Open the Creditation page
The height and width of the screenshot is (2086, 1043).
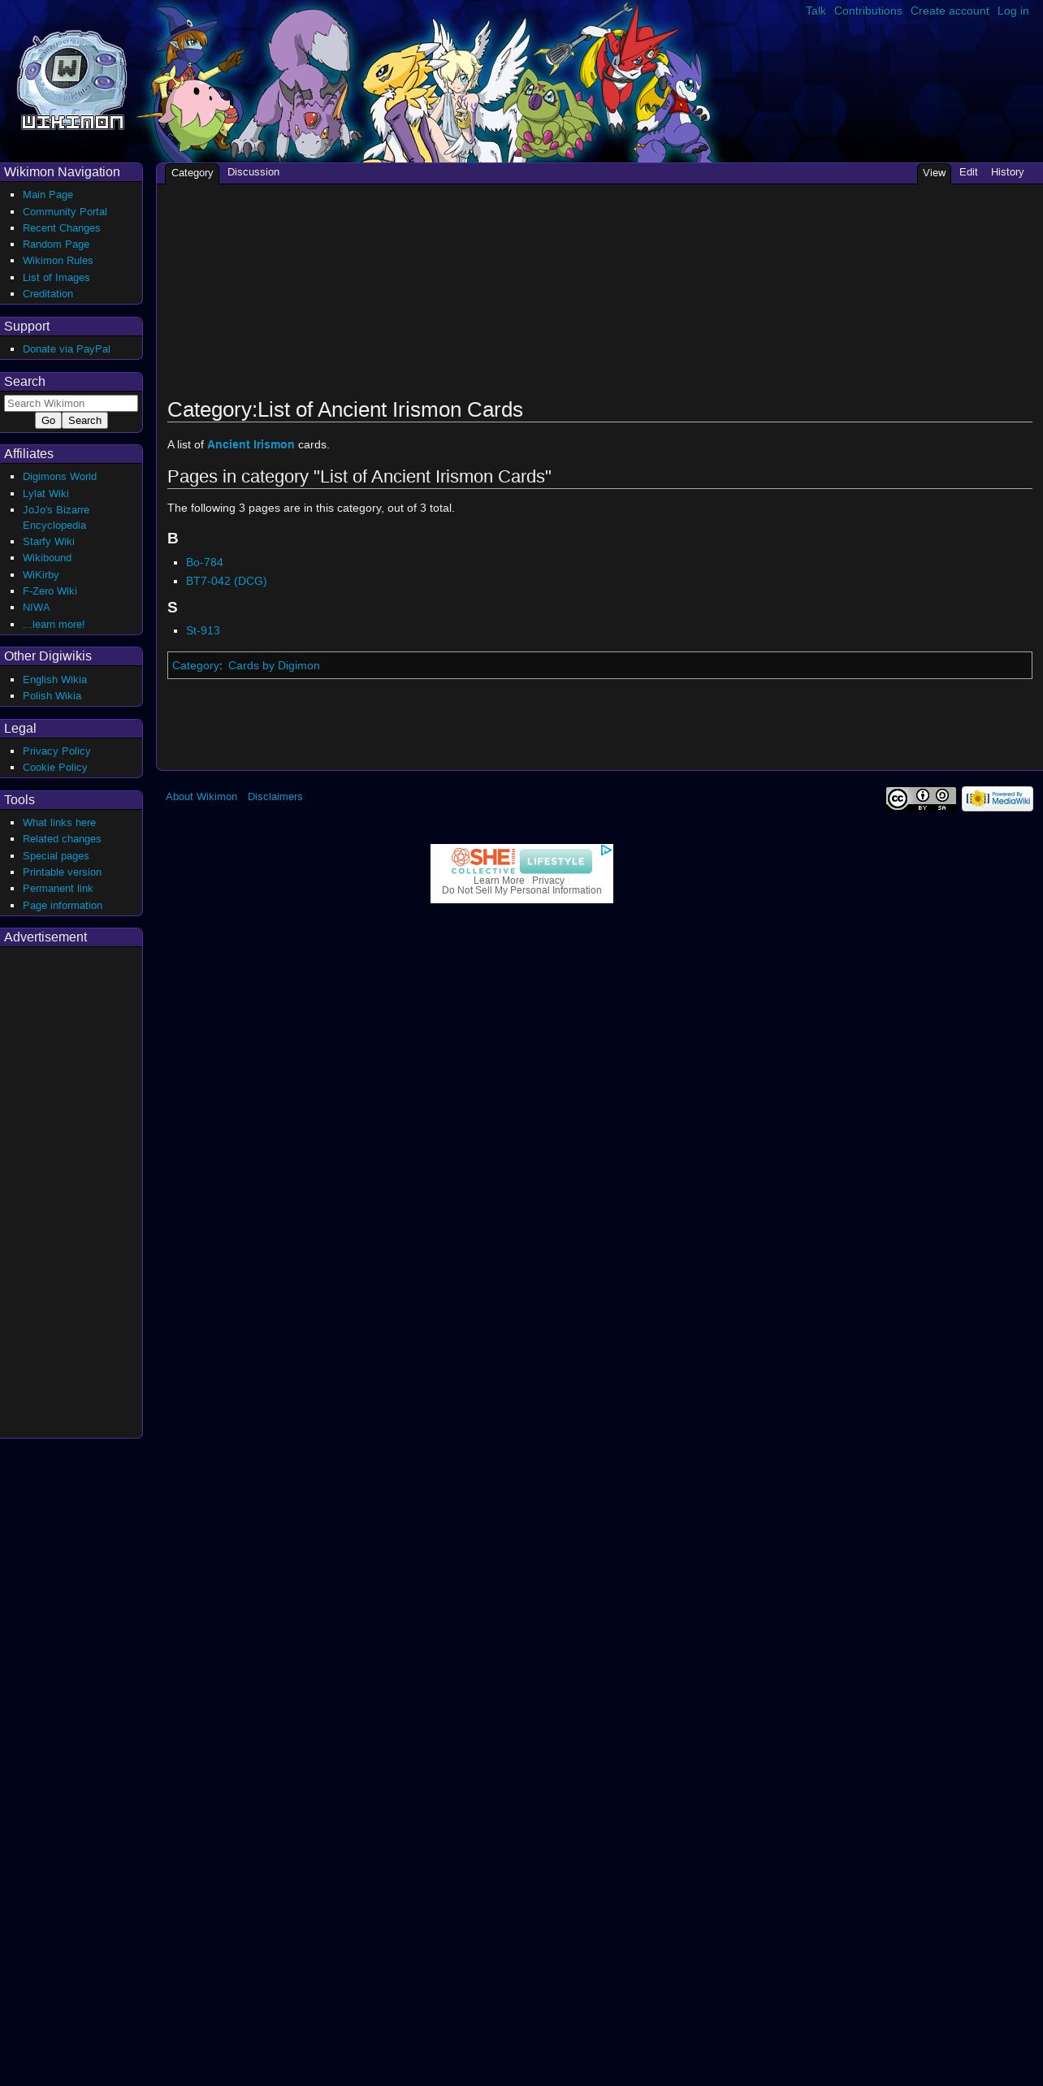click(x=48, y=294)
